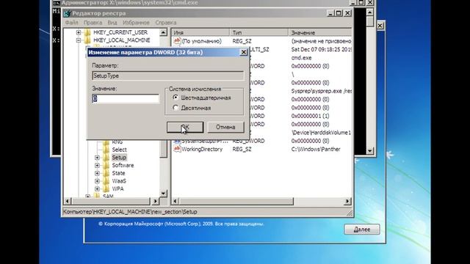Click cmd window scroll up arrow
Viewport: 470px width, 264px height.
[x=370, y=12]
